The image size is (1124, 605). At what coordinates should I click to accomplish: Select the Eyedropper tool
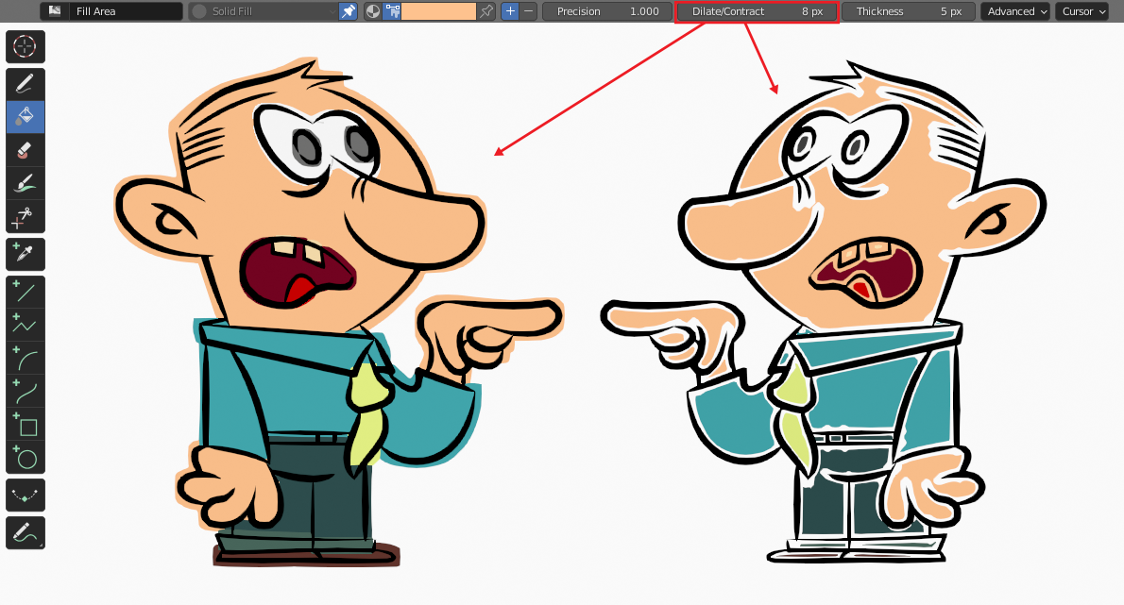(26, 255)
